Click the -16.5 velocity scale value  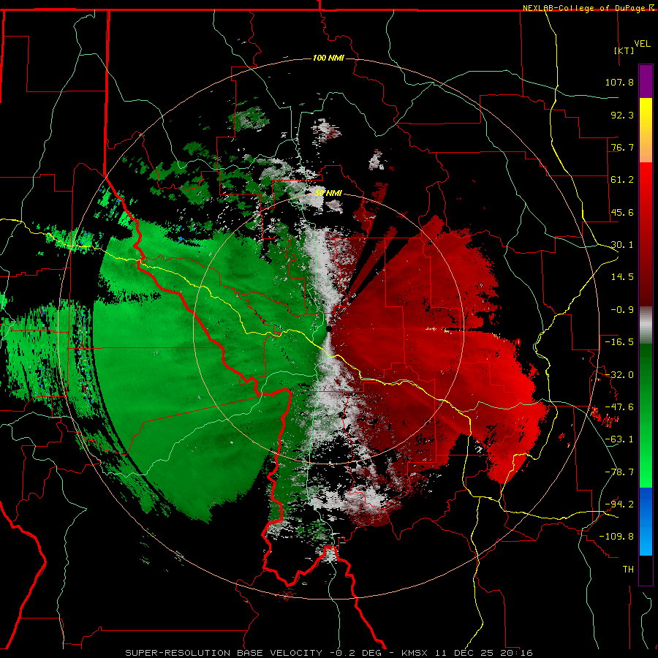click(619, 342)
